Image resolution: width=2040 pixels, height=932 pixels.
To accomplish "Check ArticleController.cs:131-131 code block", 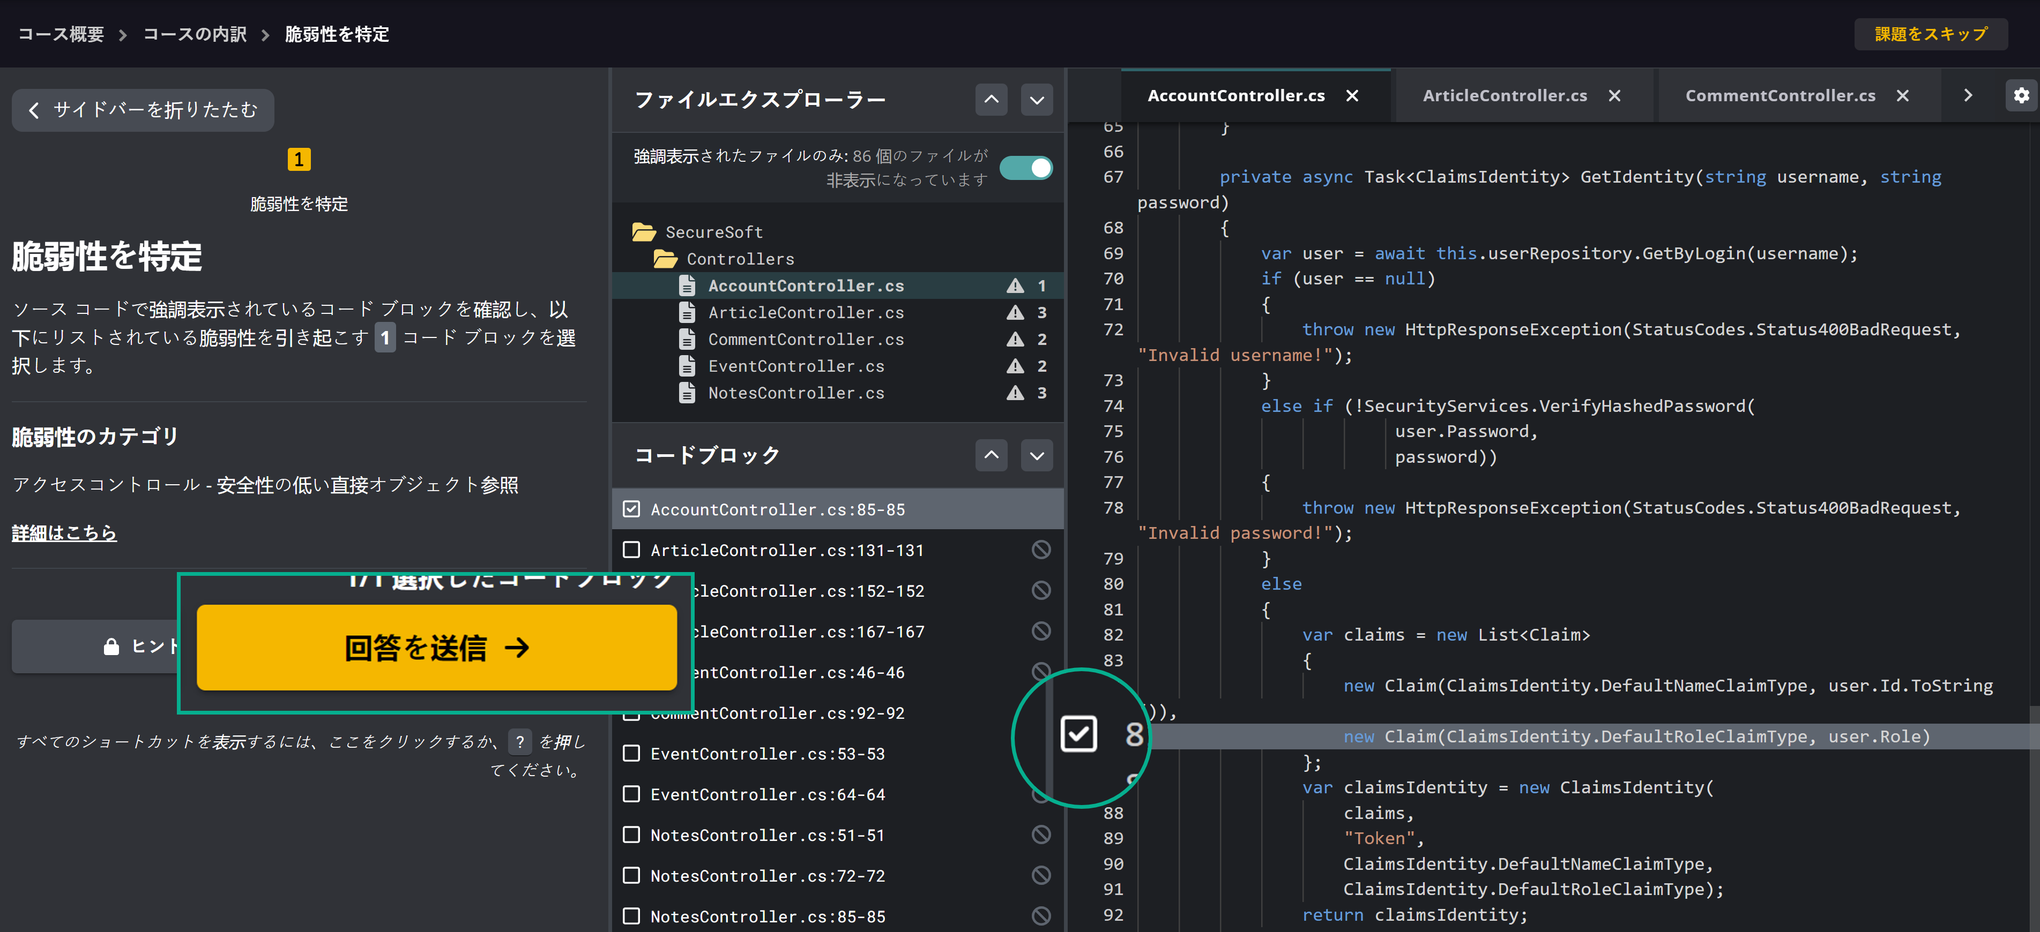I will (631, 550).
